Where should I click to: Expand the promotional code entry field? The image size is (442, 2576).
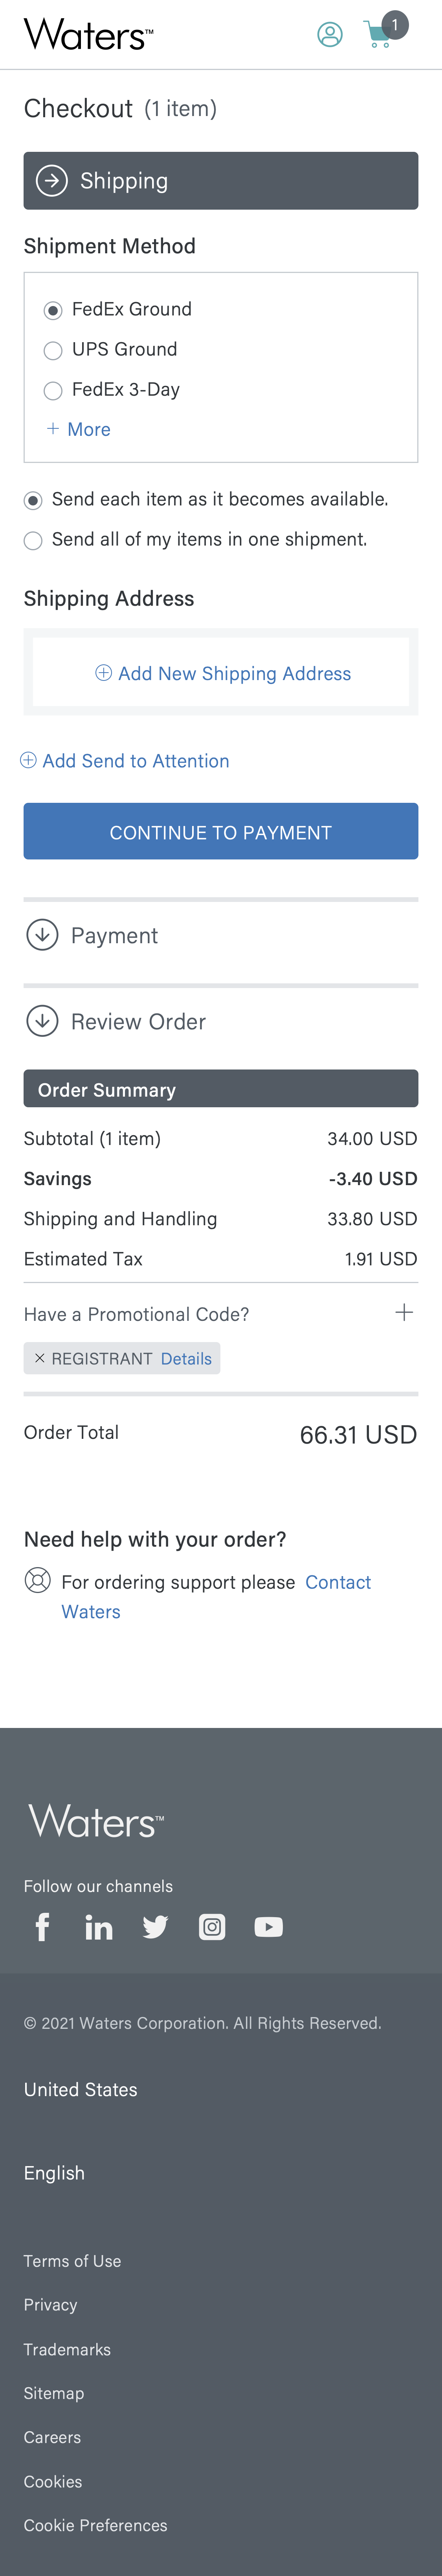pos(403,1312)
